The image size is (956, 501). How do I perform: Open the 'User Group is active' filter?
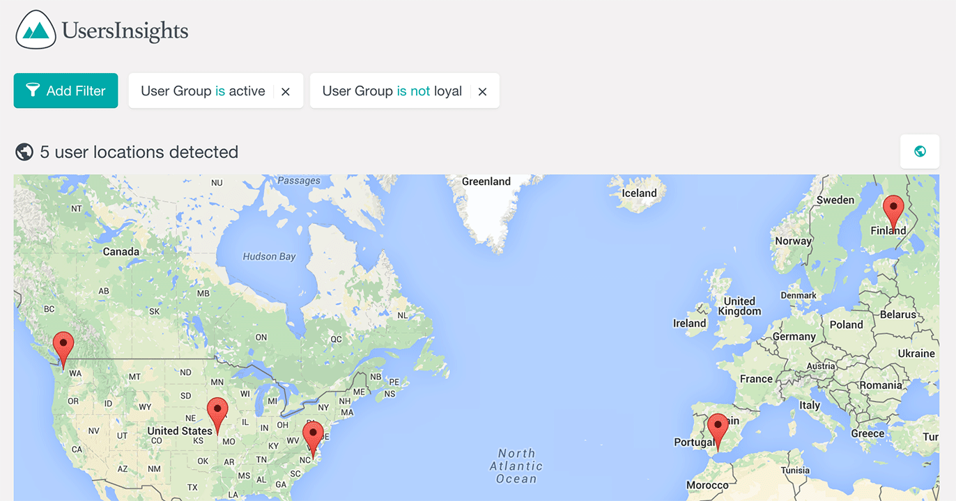pos(203,91)
